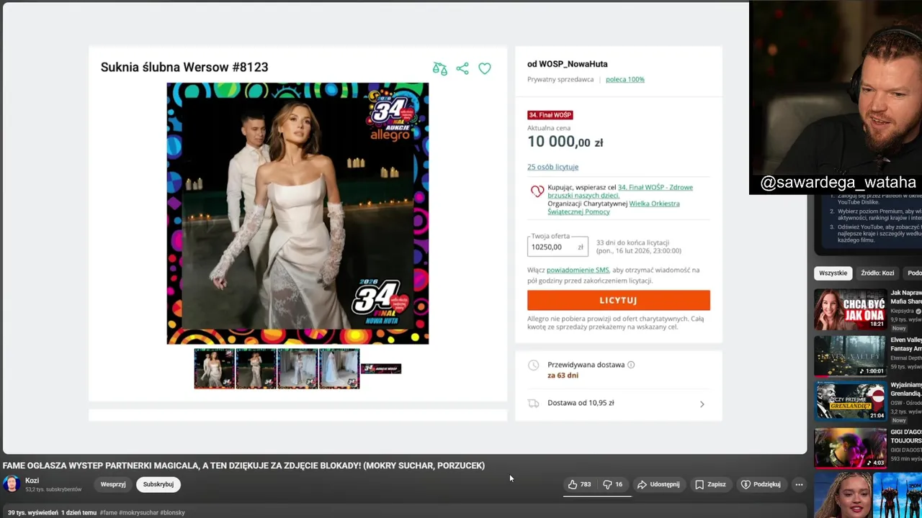Dislike the video with thumbs down
The height and width of the screenshot is (518, 922).
pyautogui.click(x=612, y=484)
